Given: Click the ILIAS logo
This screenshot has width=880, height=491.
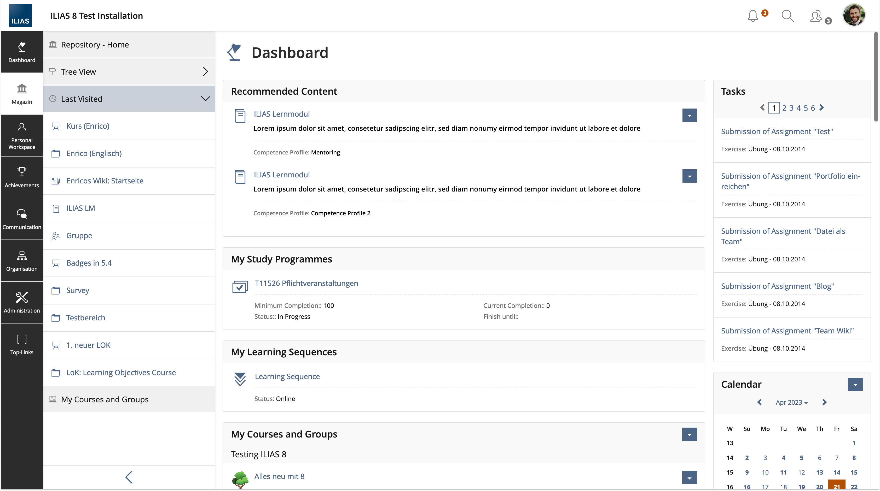Looking at the screenshot, I should point(20,16).
